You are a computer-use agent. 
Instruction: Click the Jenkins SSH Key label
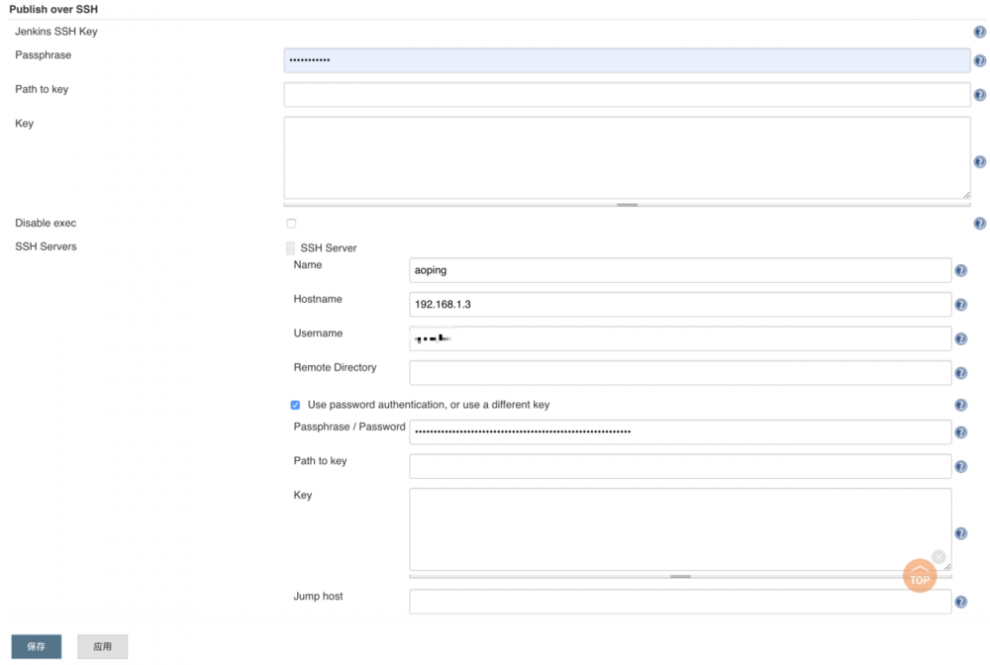coord(56,32)
